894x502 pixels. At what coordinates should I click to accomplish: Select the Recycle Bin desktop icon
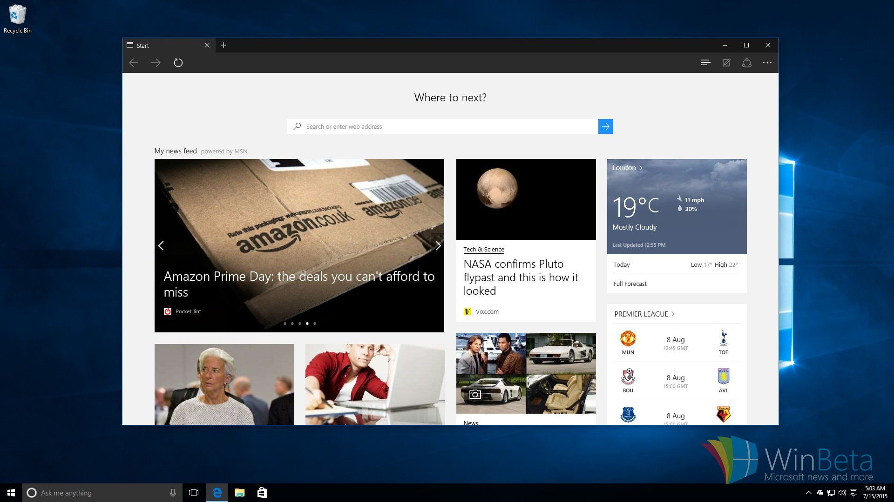click(18, 19)
